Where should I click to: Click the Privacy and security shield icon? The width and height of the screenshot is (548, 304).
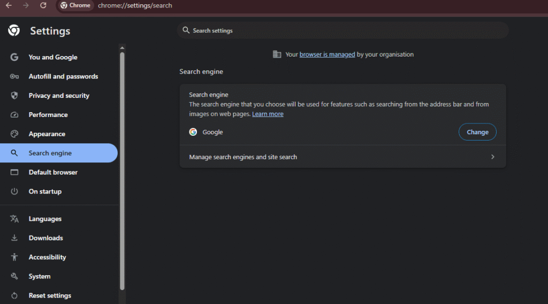(14, 96)
